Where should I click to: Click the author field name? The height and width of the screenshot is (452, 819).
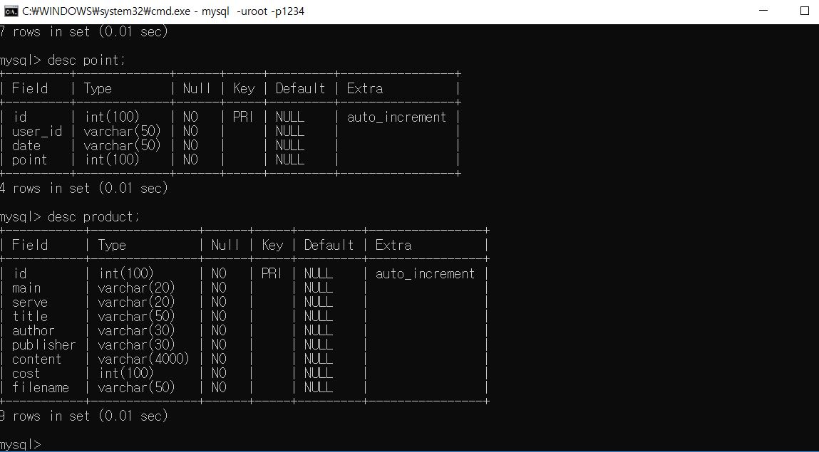[x=33, y=330]
